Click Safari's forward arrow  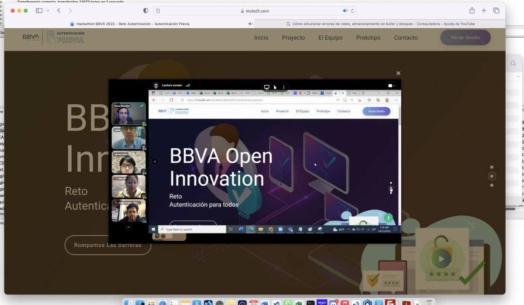(x=70, y=10)
